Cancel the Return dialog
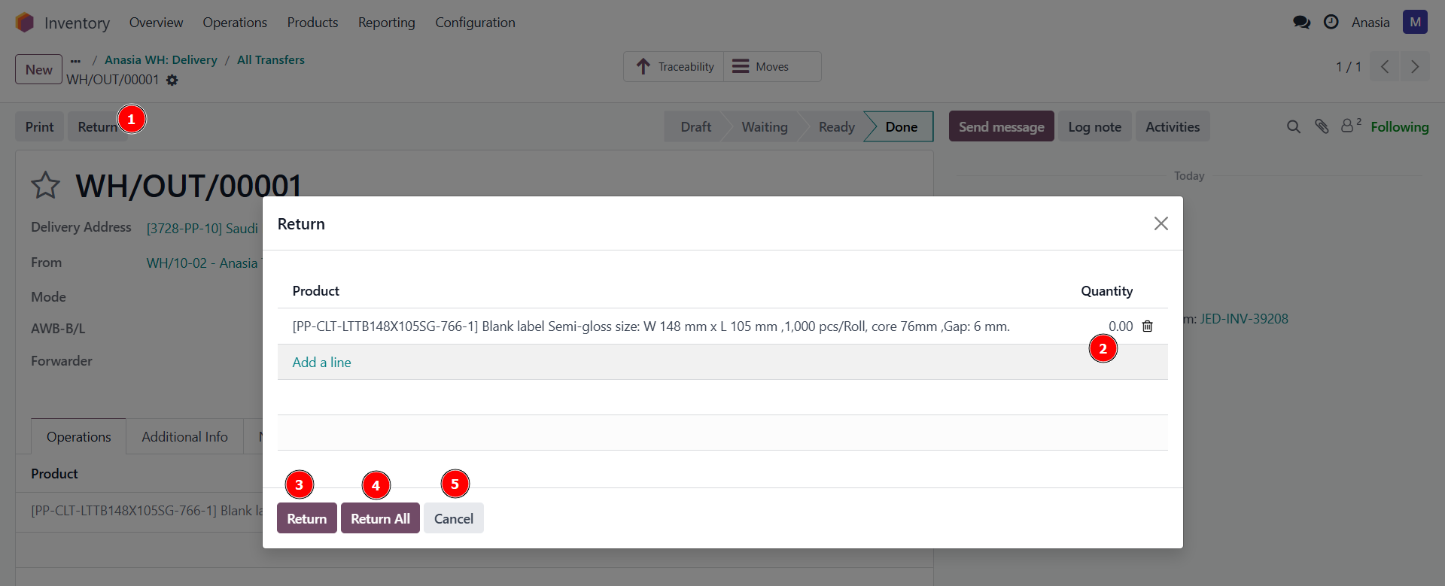Viewport: 1445px width, 586px height. (453, 518)
